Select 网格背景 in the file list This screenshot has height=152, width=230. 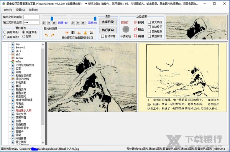pyautogui.click(x=21, y=139)
